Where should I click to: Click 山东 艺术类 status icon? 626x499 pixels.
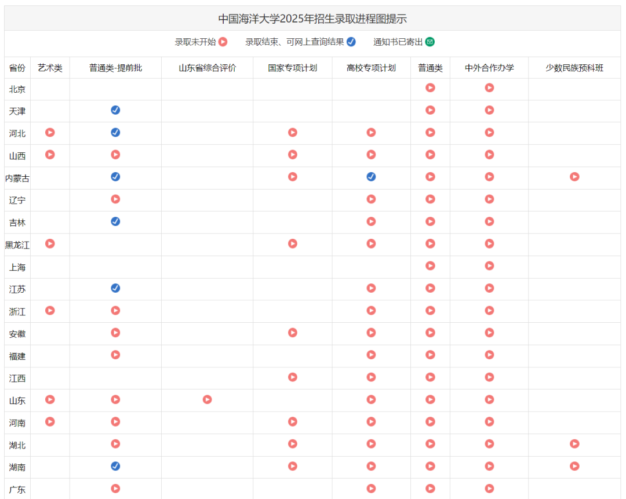[x=50, y=399]
